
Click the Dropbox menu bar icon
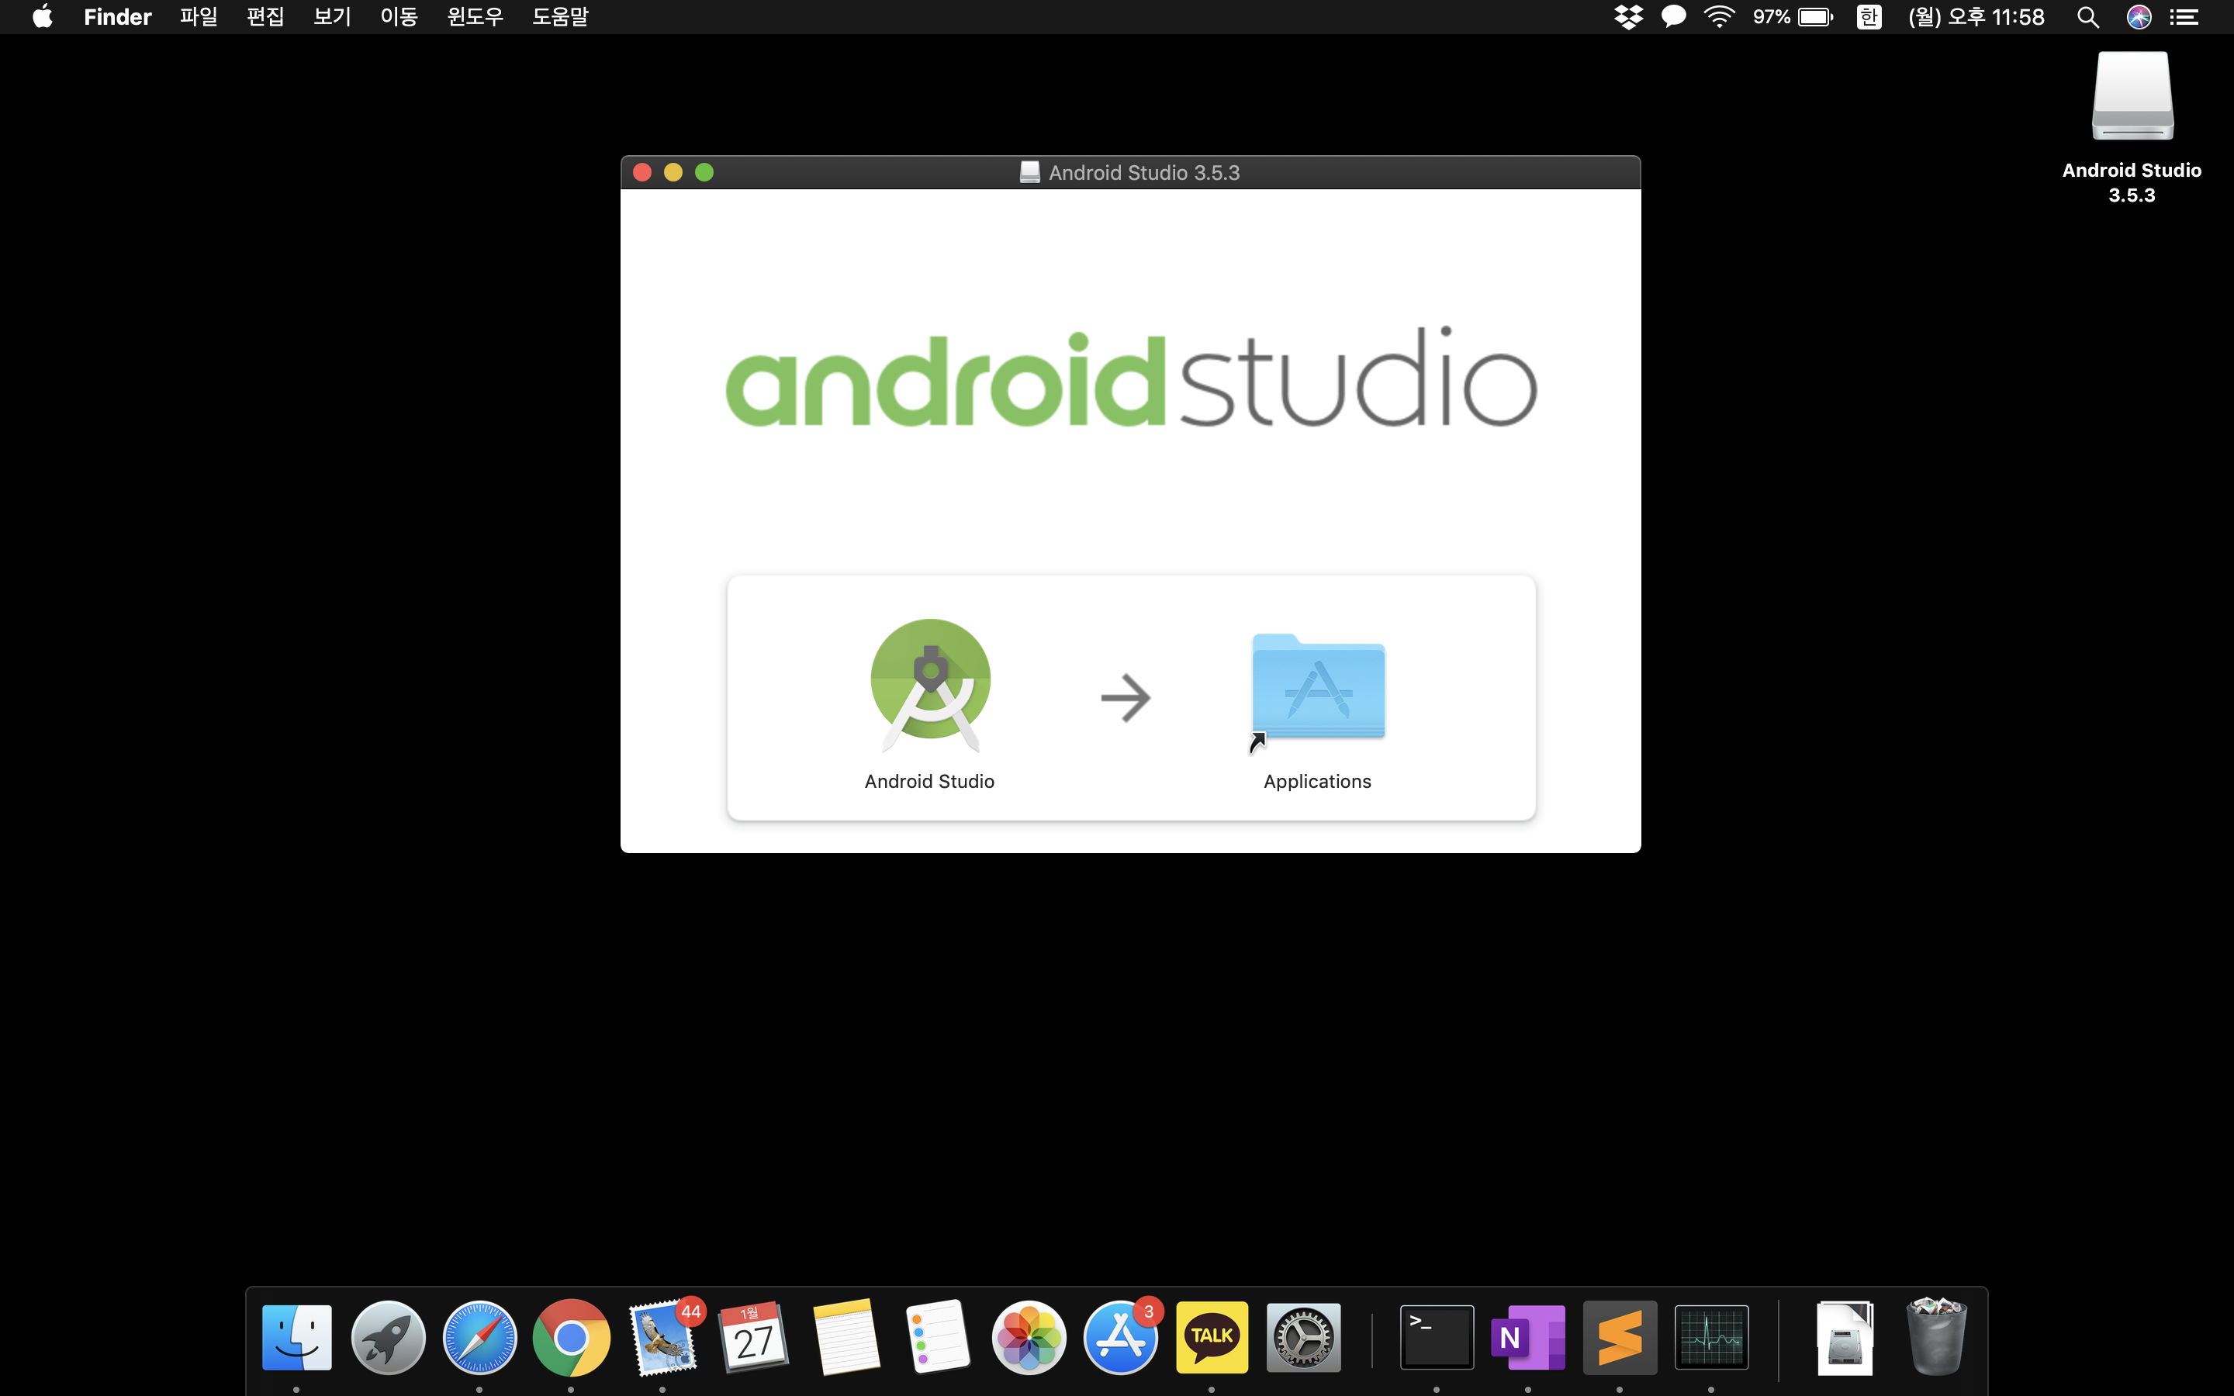pos(1628,16)
